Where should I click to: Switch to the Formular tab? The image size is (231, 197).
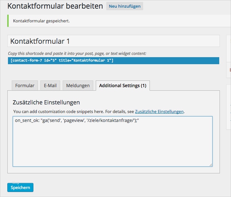coord(25,86)
